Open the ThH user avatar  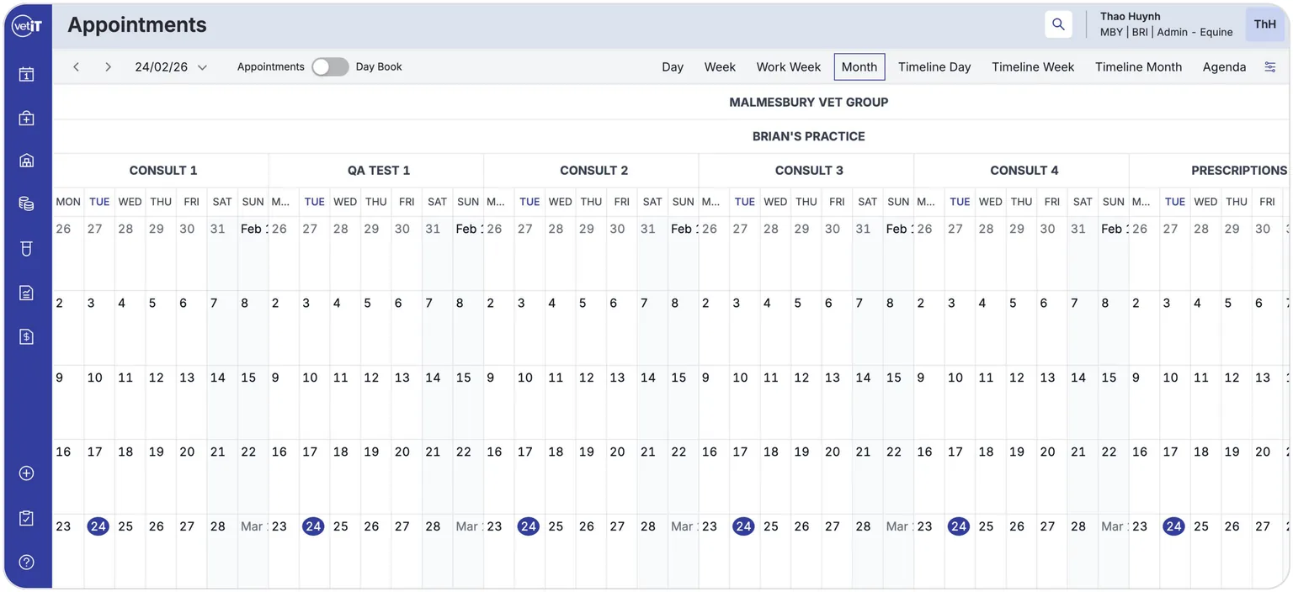(x=1264, y=24)
